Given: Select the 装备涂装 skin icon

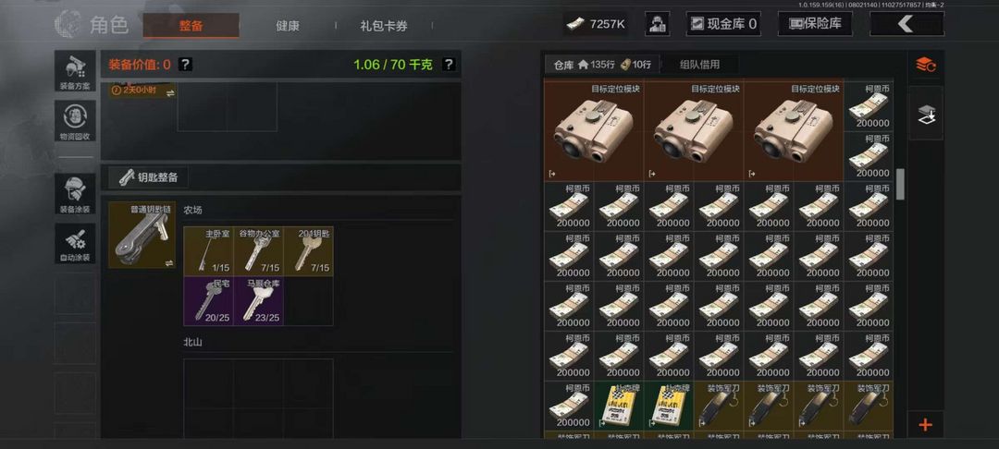Looking at the screenshot, I should pyautogui.click(x=75, y=194).
